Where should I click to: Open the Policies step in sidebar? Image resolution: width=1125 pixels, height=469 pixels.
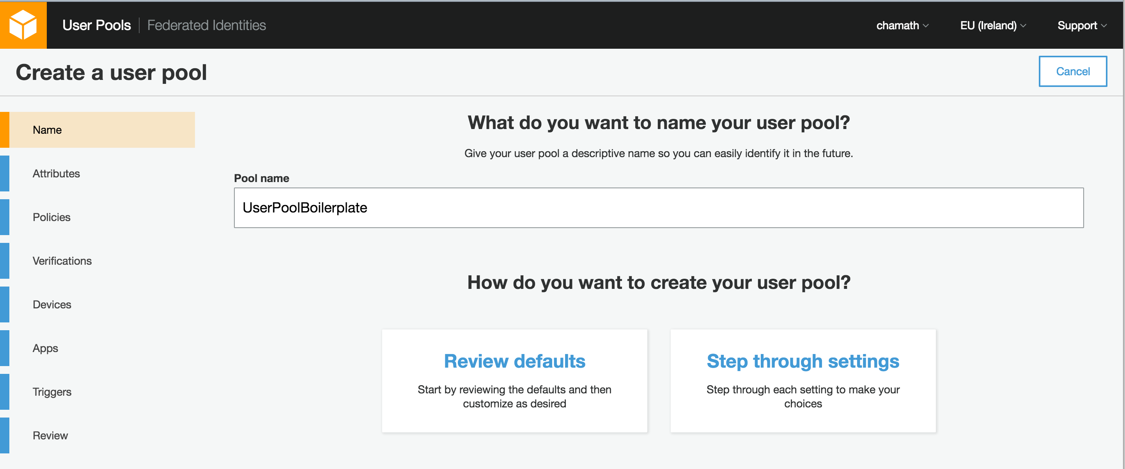tap(51, 217)
